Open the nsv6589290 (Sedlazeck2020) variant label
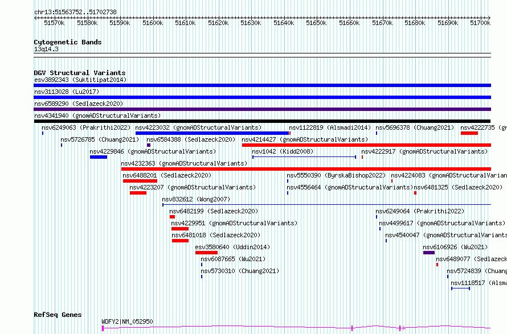The width and height of the screenshot is (507, 334). [x=79, y=104]
